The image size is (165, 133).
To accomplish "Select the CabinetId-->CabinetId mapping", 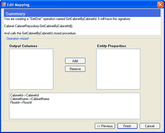I will click(25, 95).
